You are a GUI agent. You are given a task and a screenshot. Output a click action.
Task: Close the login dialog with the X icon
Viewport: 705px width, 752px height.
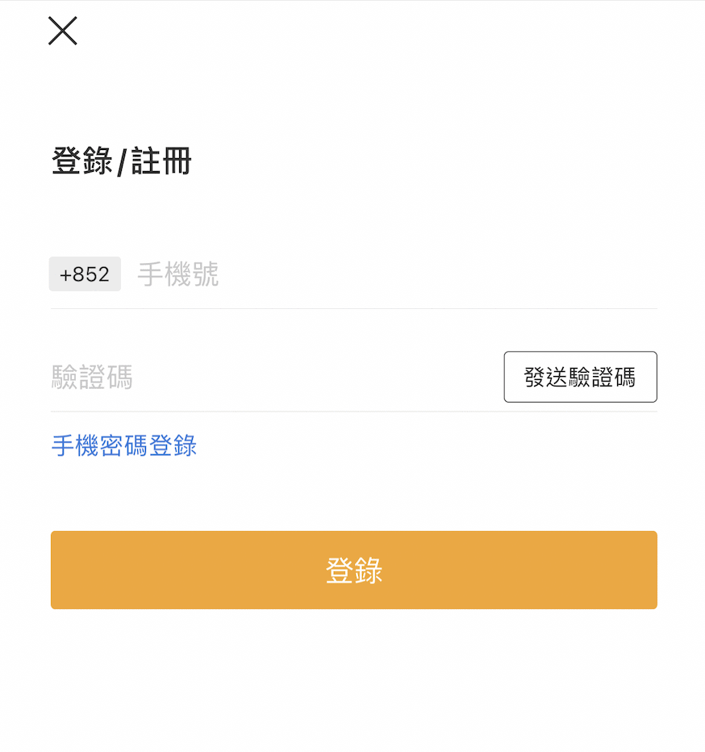pyautogui.click(x=63, y=31)
